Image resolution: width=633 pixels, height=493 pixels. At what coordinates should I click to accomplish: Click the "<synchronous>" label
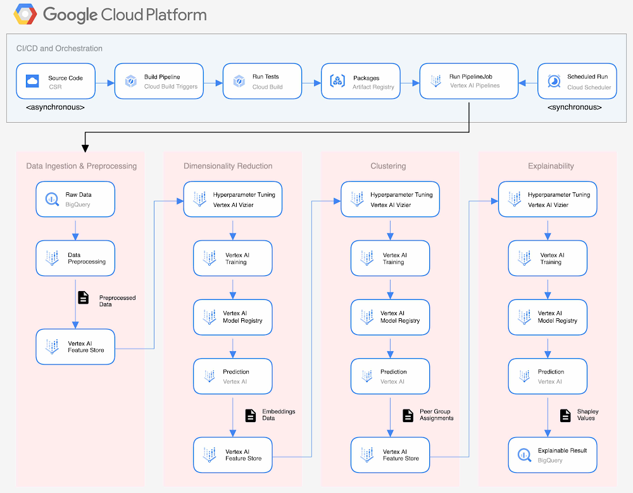(575, 107)
